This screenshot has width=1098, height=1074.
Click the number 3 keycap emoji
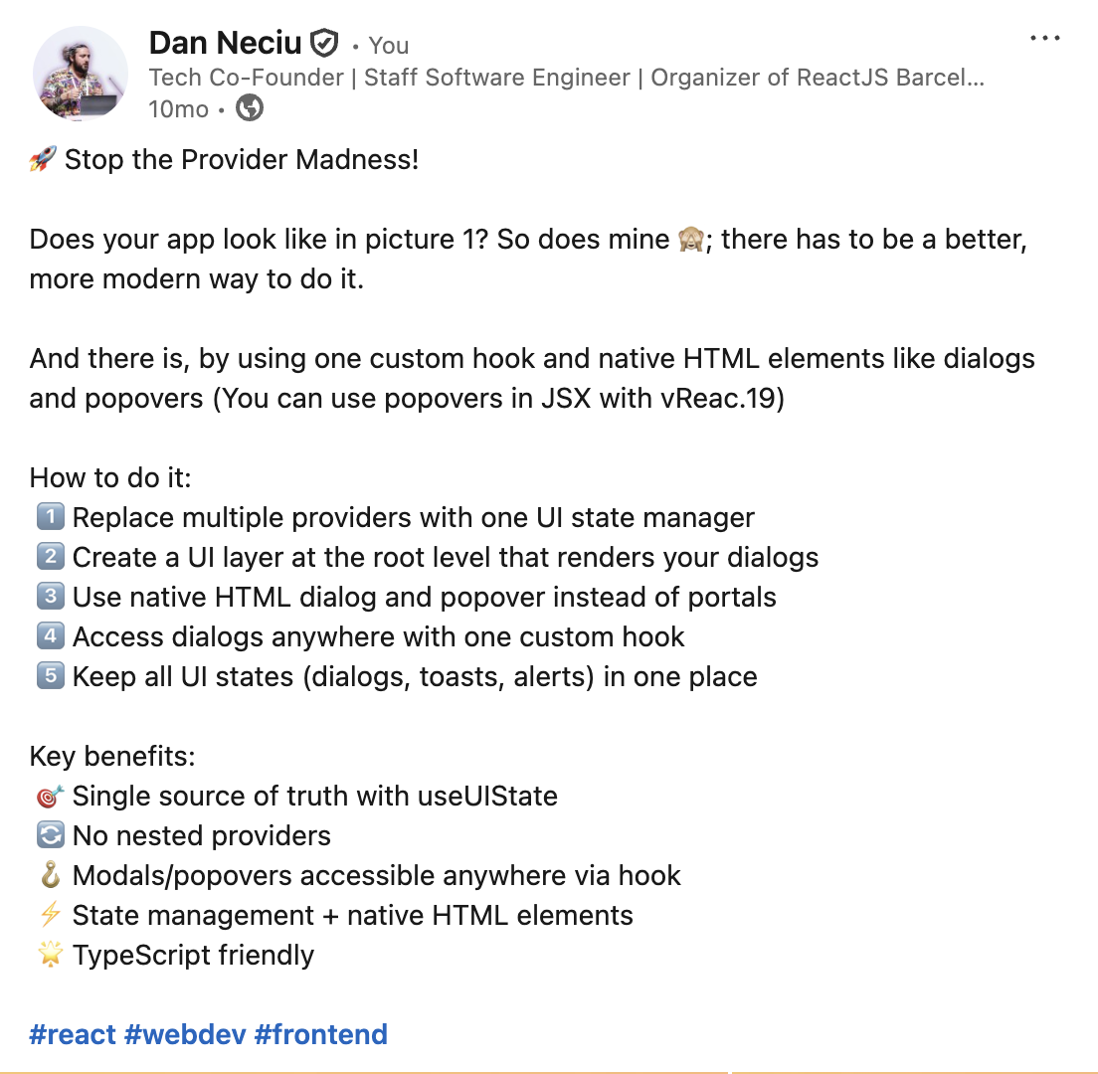tap(49, 597)
